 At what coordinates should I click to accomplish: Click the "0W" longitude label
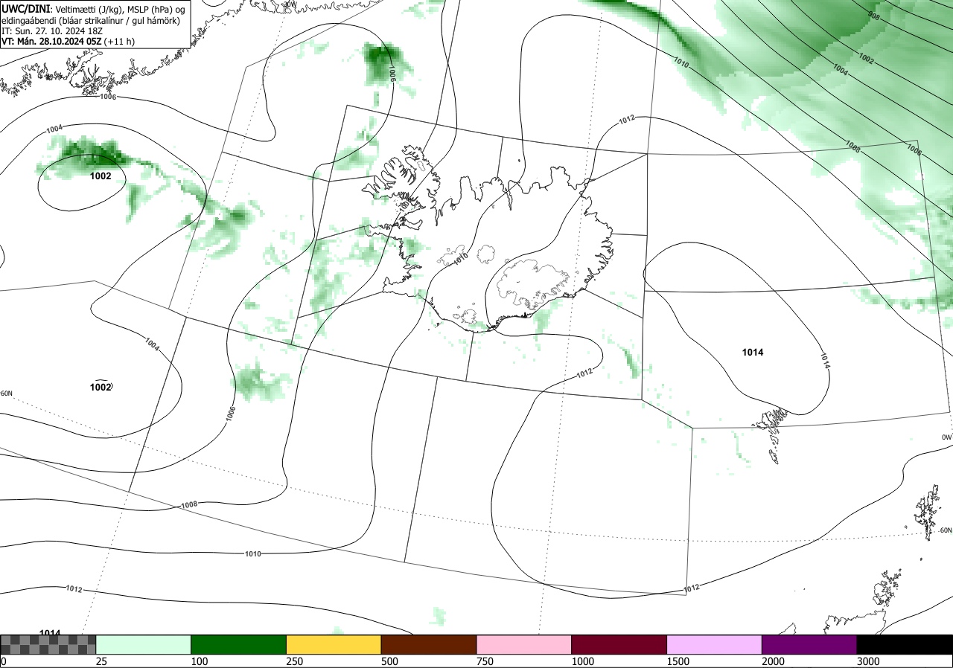tap(947, 437)
